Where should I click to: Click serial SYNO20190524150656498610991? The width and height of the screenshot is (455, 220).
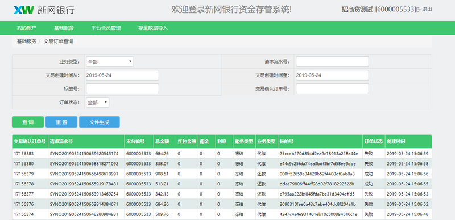84,174
